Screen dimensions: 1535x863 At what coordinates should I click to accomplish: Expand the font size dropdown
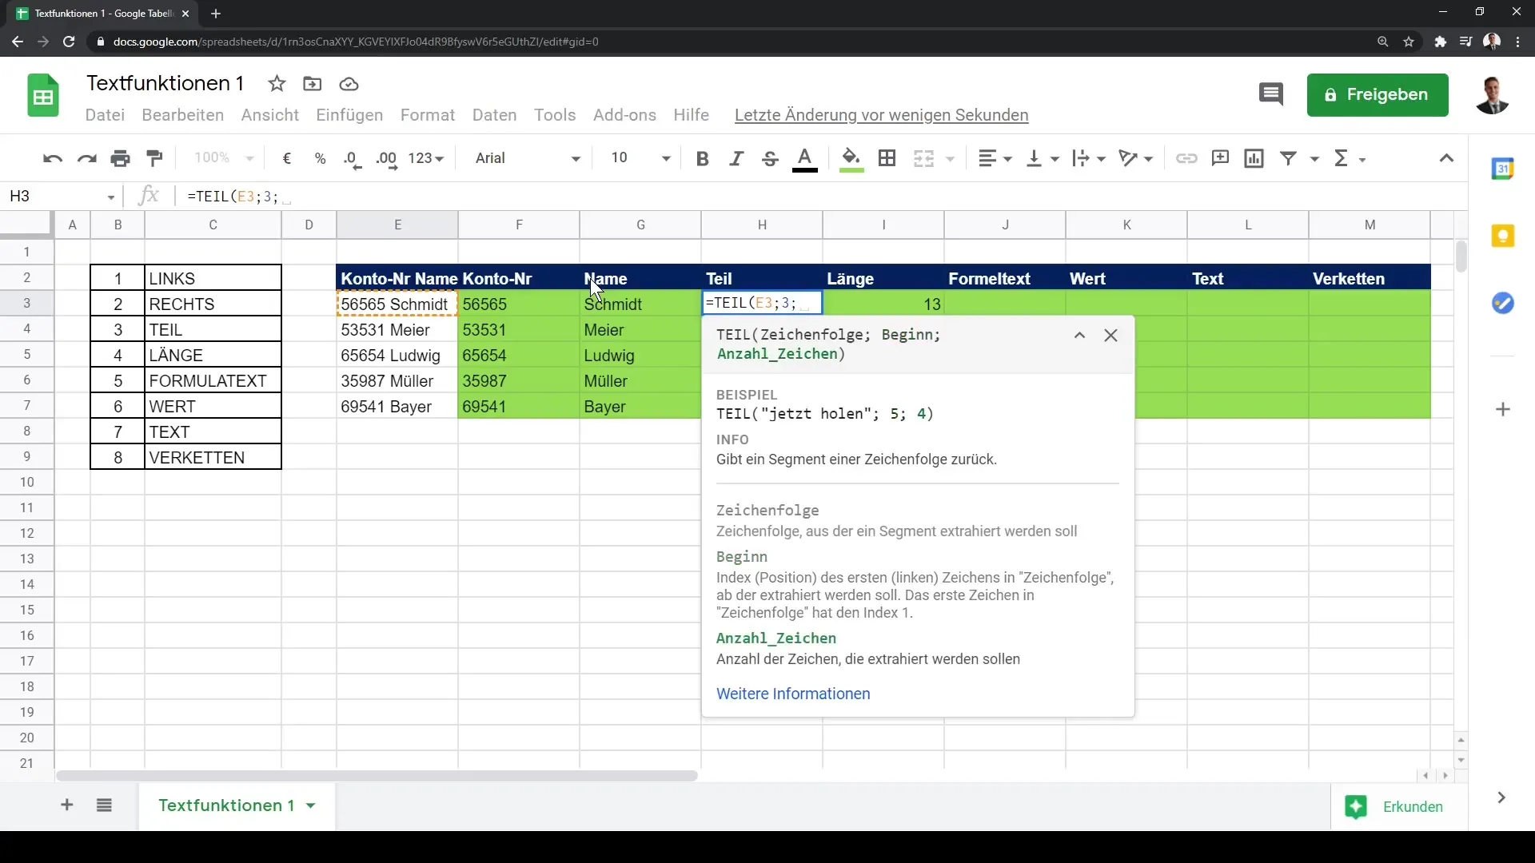666,158
